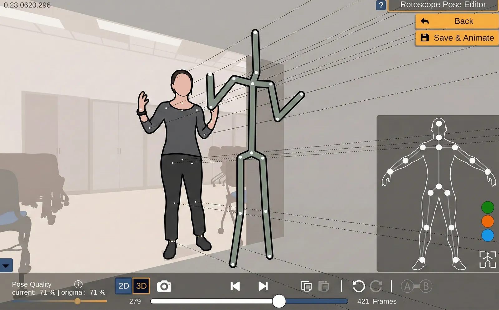The height and width of the screenshot is (310, 499).
Task: Click the 3D skeleton's pelvis joint
Action: [x=252, y=153]
